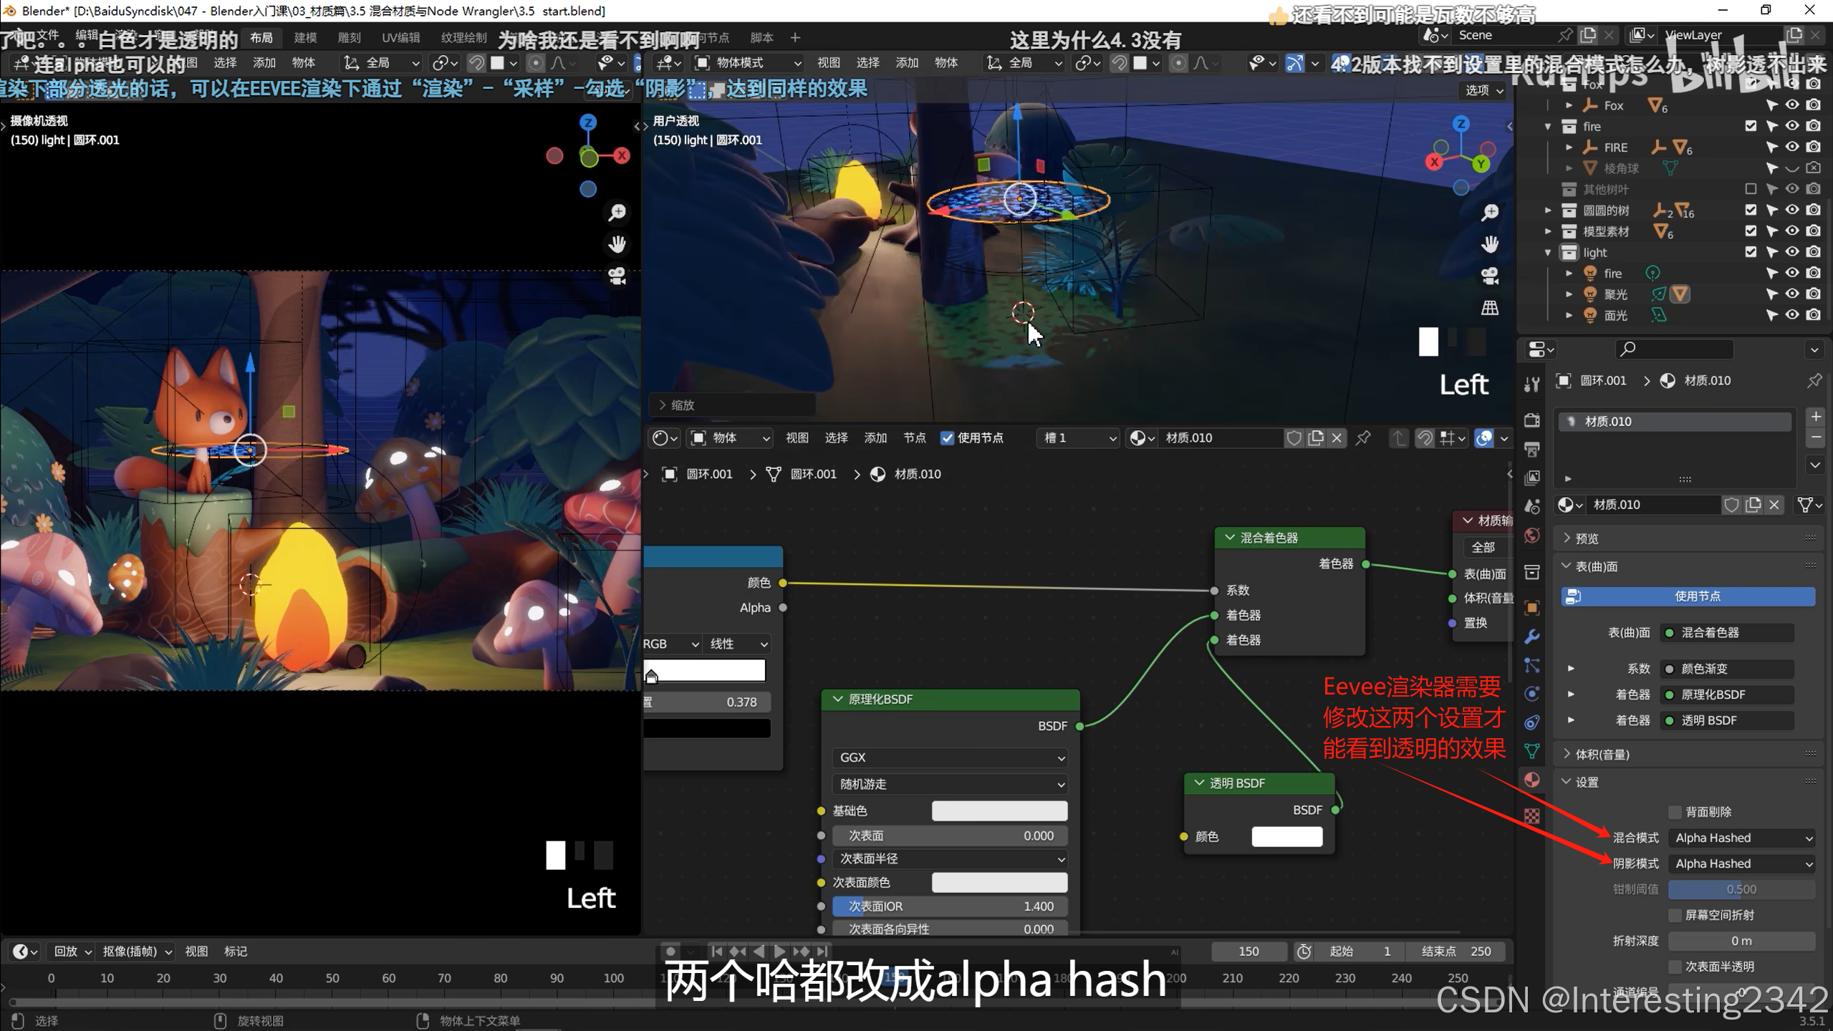Open the shadow mode Alpha Hashed dropdown
Viewport: 1833px width, 1031px height.
1741,863
